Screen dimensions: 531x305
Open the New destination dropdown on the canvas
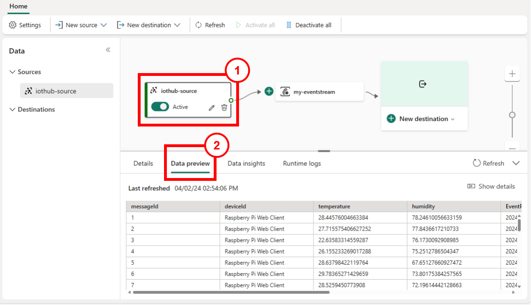coord(453,119)
